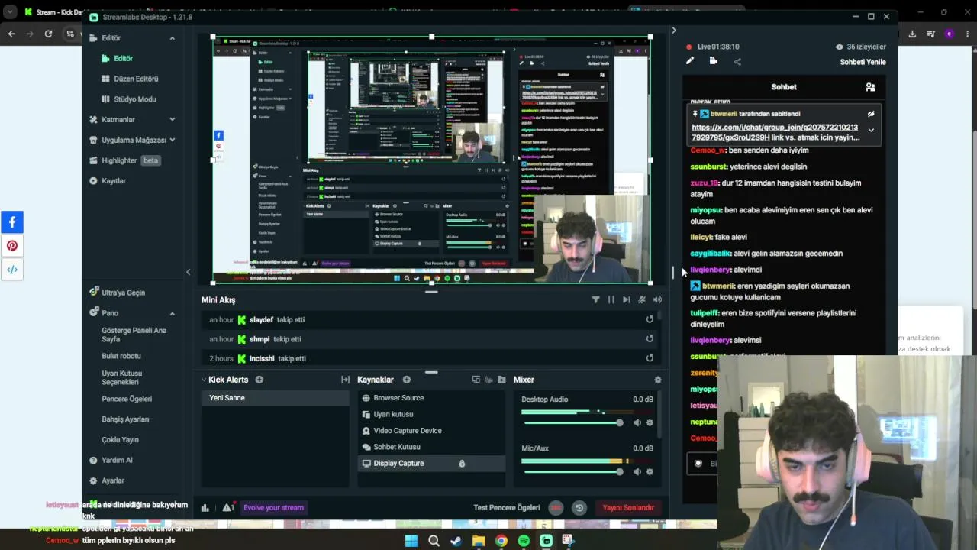977x550 pixels.
Task: Open Mic/Aux source settings gear
Action: 650,472
